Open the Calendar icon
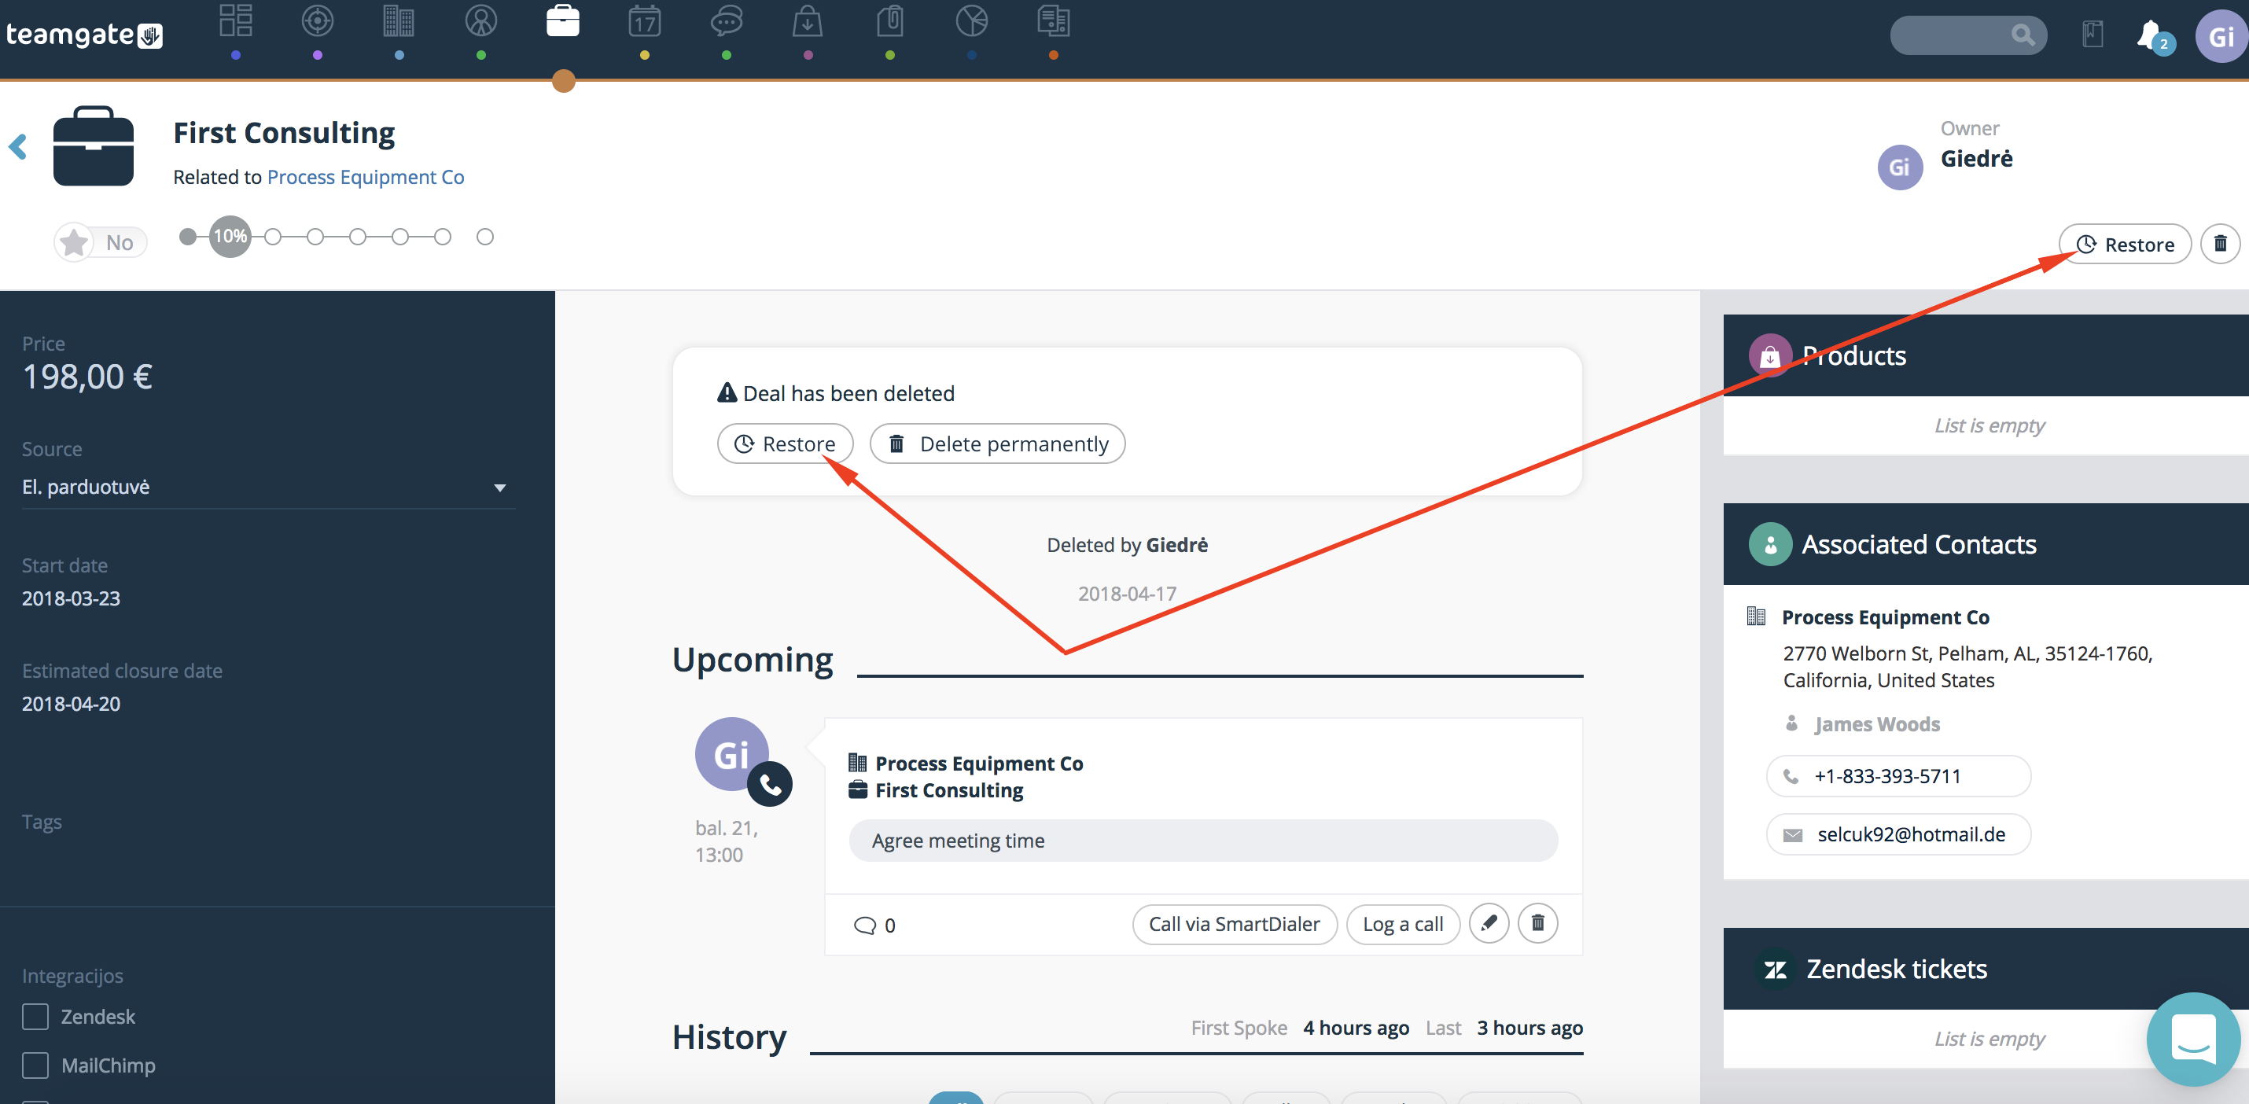The image size is (2249, 1104). tap(644, 21)
